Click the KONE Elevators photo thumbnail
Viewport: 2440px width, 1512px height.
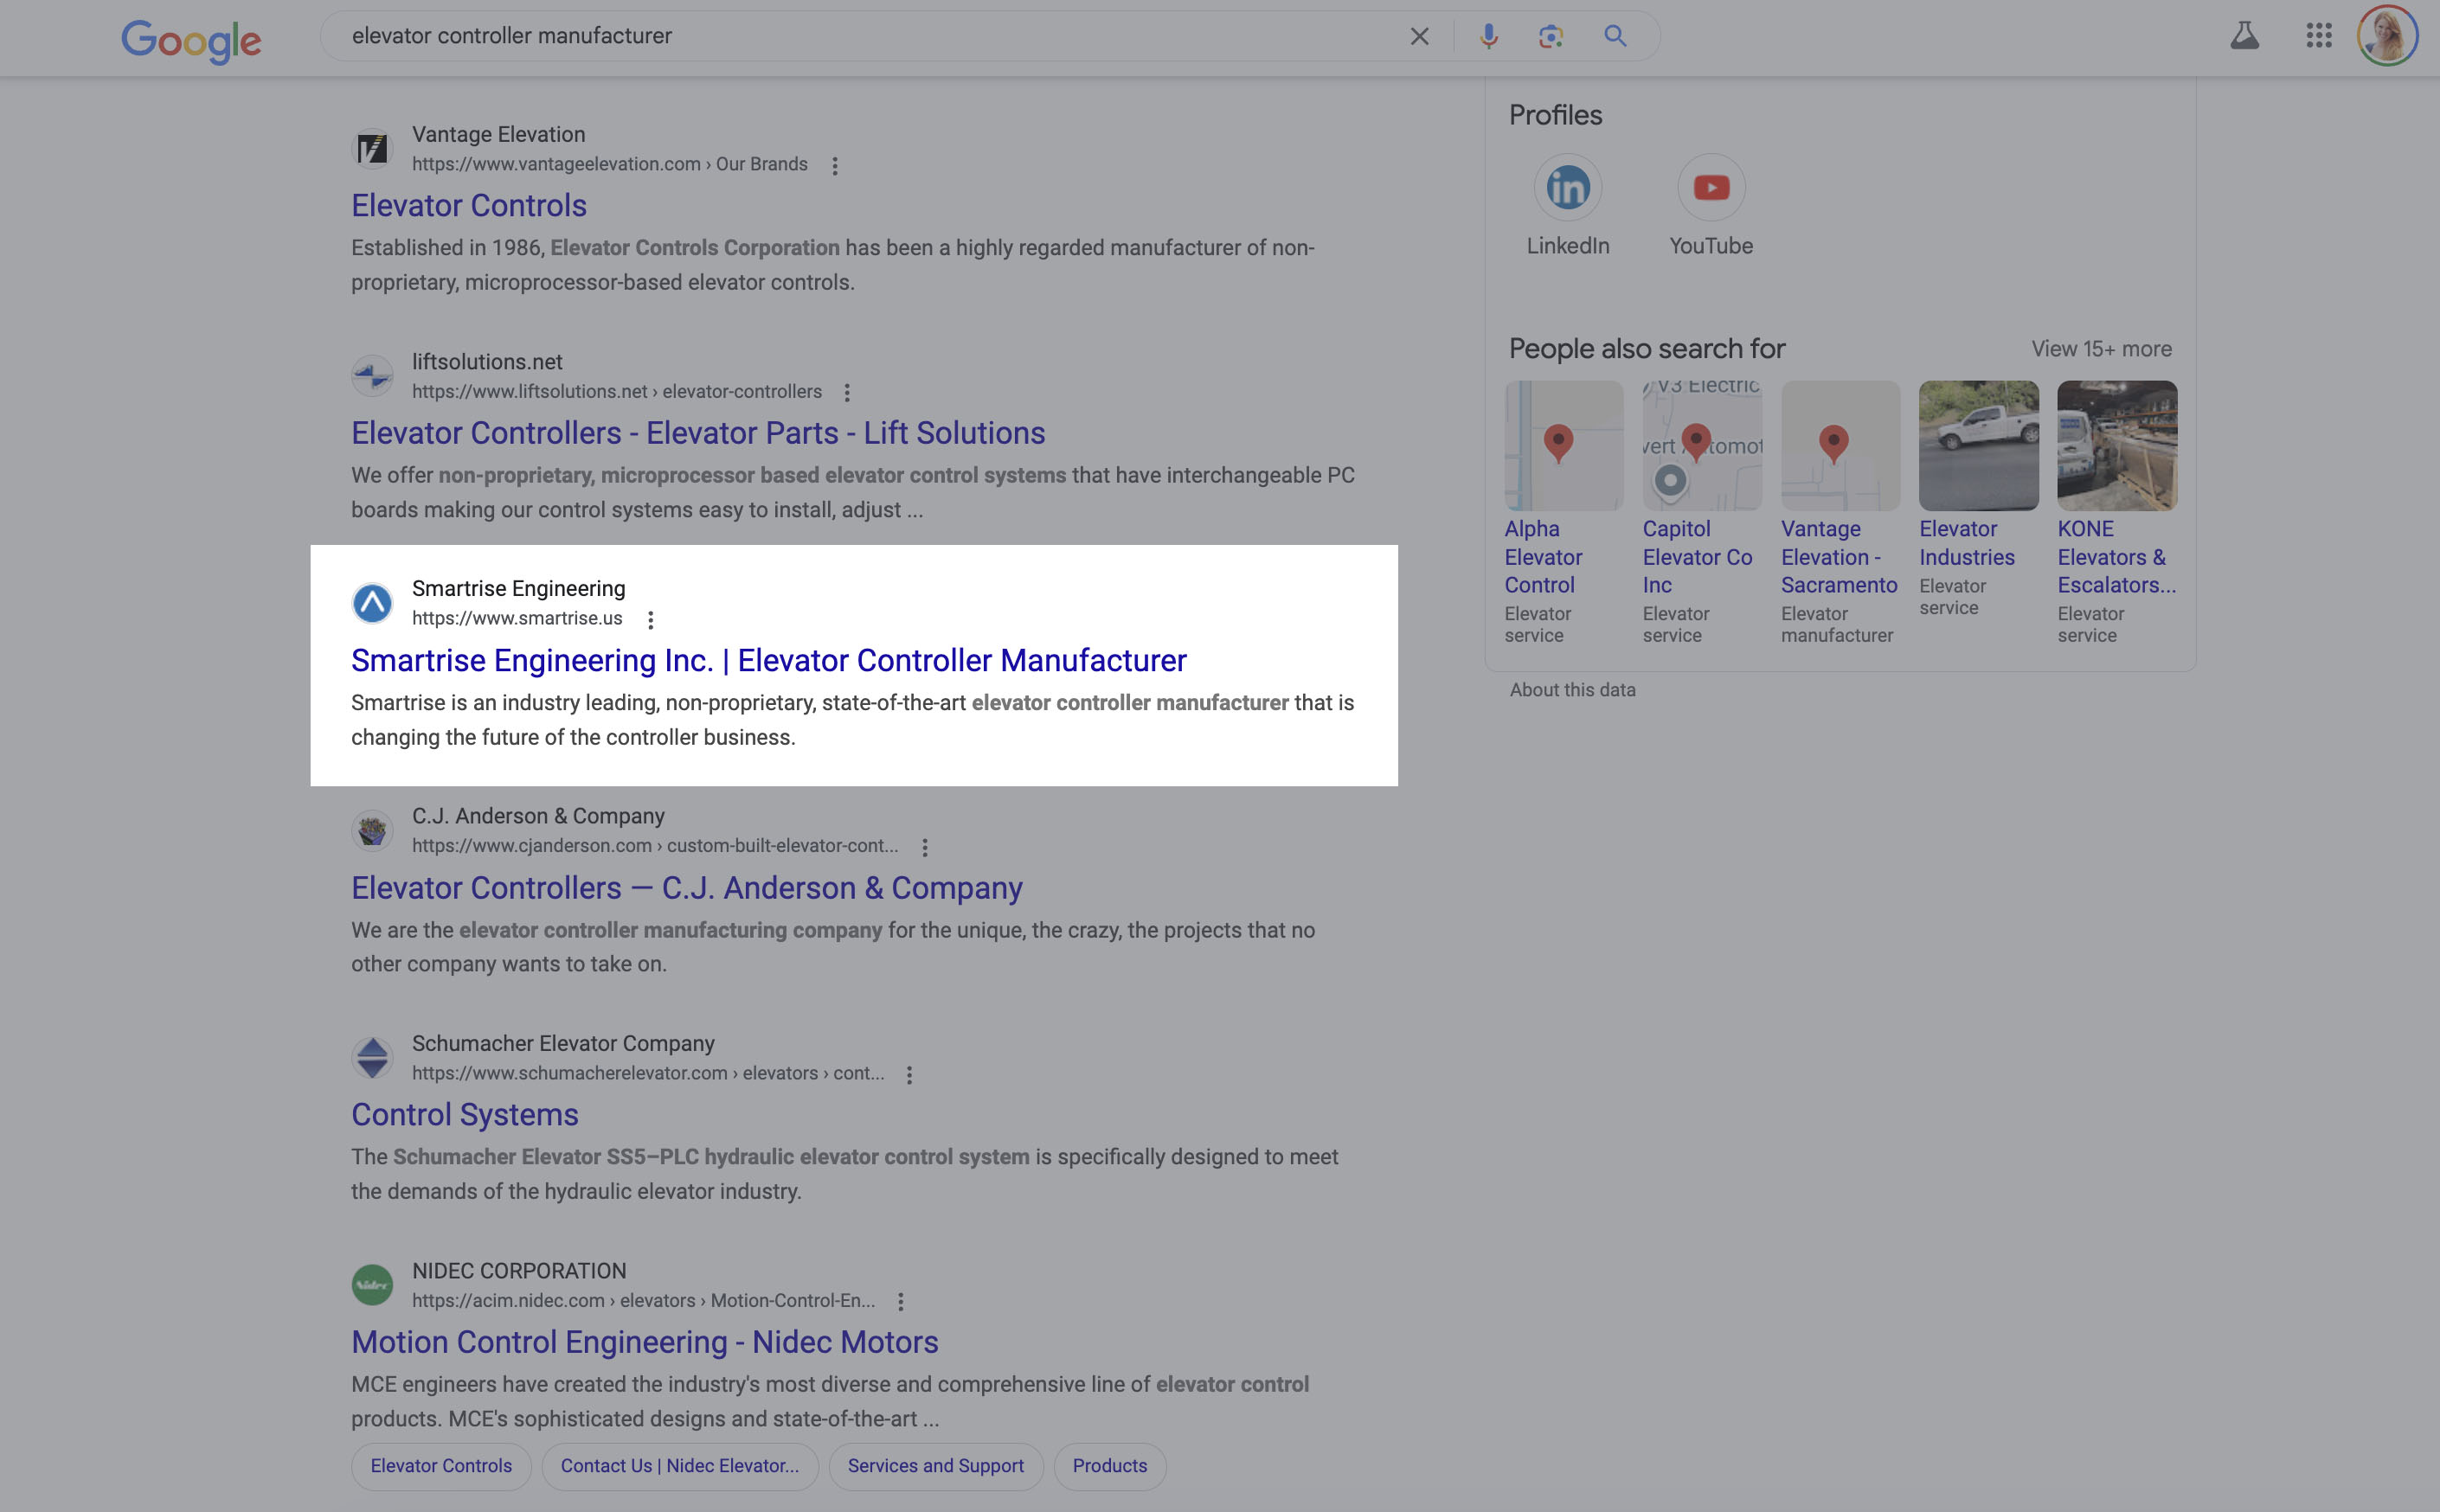(2116, 446)
